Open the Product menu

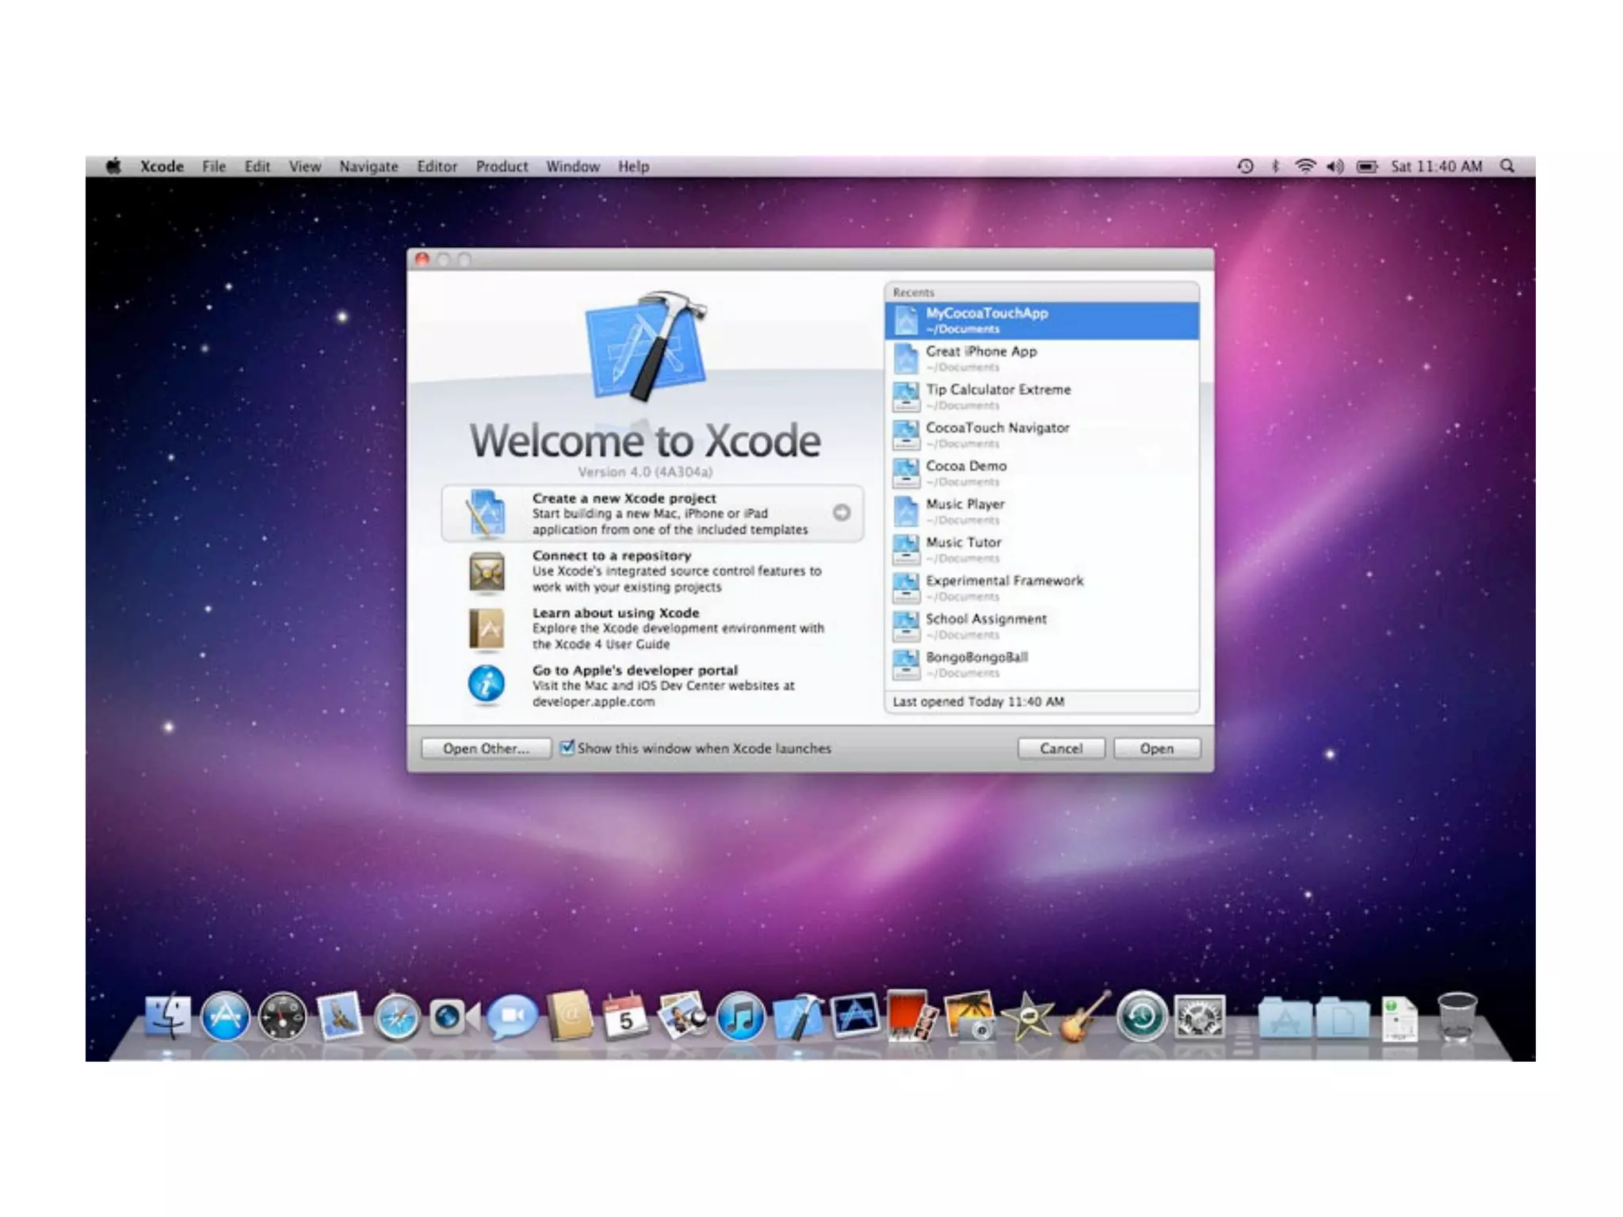pos(501,166)
